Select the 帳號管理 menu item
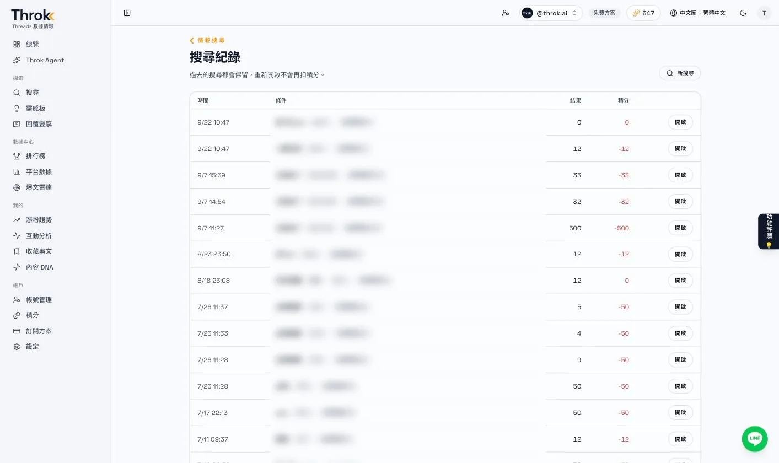The width and height of the screenshot is (779, 463). [x=55, y=300]
